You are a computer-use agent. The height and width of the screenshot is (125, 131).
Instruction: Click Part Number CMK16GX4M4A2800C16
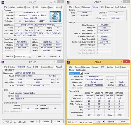94,85
